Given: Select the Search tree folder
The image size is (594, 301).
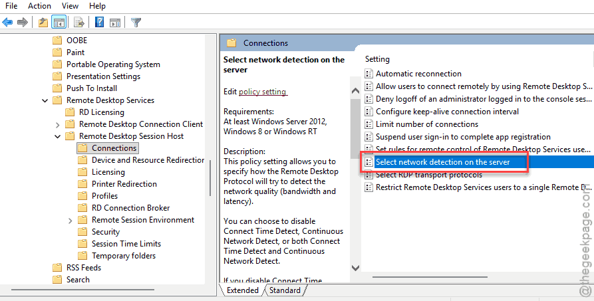Looking at the screenshot, I should tap(78, 280).
